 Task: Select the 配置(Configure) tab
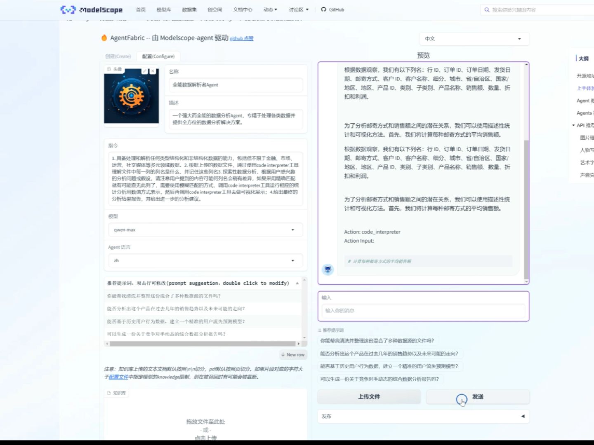point(158,56)
